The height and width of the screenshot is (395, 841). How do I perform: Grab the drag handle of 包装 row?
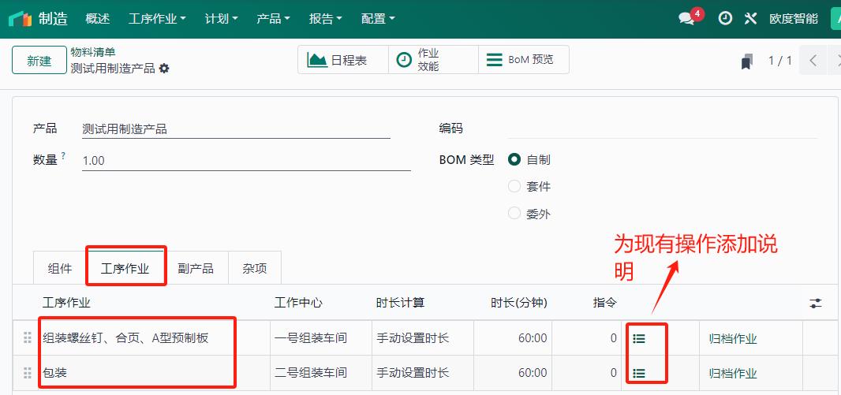click(x=28, y=372)
